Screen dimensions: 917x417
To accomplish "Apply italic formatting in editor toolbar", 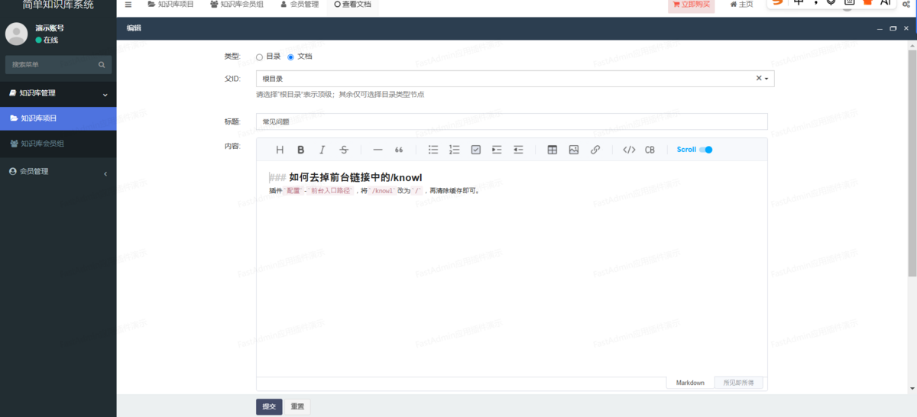I will pyautogui.click(x=322, y=150).
